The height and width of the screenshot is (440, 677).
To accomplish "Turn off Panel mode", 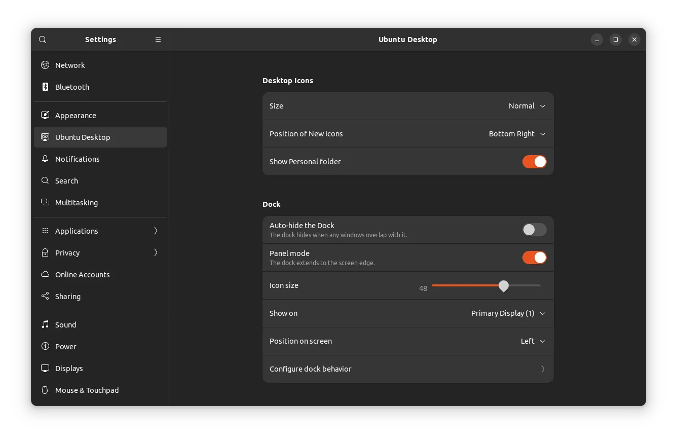I will click(x=534, y=257).
